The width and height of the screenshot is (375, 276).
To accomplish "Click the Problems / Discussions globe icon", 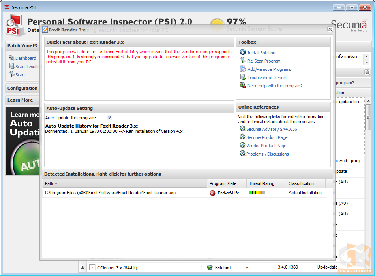I will click(242, 154).
